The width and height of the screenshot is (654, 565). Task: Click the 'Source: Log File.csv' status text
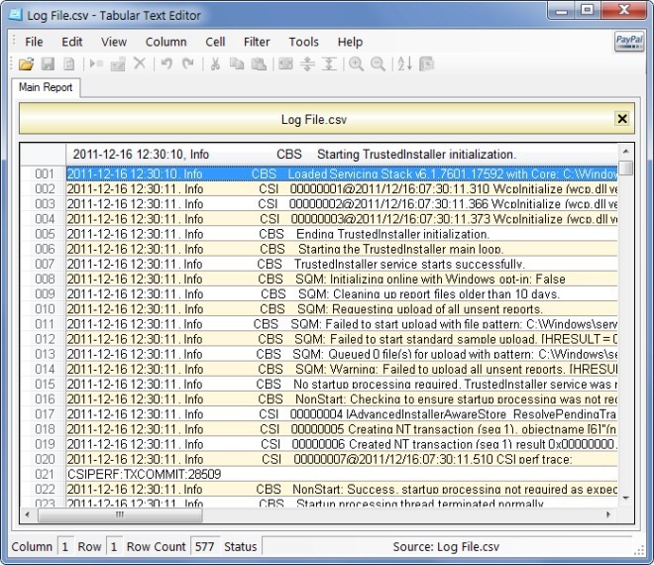click(446, 546)
